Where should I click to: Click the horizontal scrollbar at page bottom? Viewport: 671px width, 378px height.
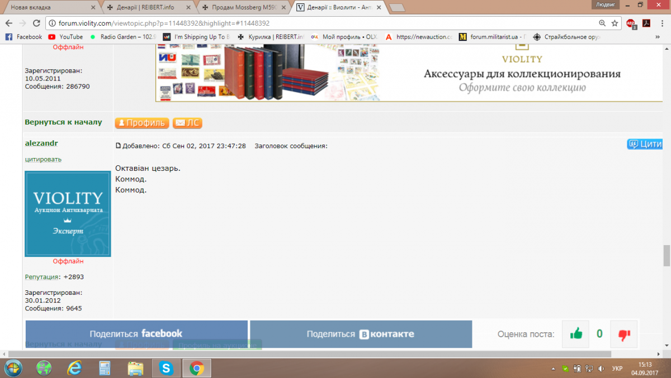(310, 354)
